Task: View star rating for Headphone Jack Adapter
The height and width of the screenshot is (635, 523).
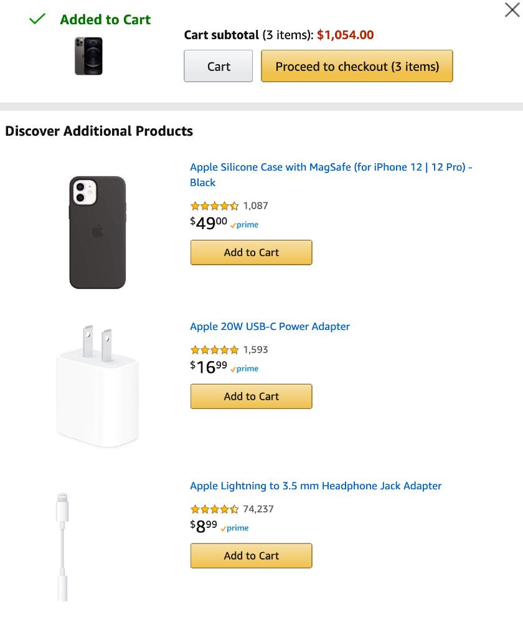Action: [215, 509]
